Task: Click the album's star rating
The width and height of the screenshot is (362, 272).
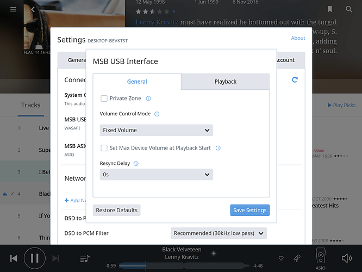Action: [153, 11]
